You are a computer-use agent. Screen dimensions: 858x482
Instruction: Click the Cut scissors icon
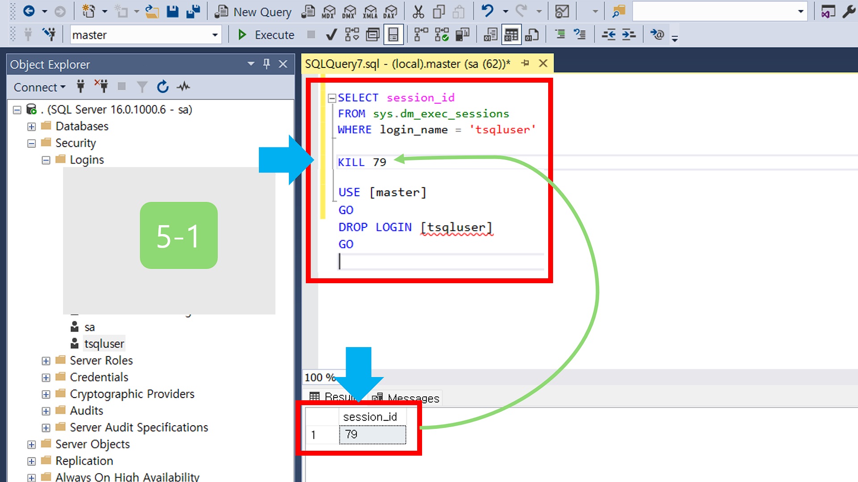click(418, 11)
